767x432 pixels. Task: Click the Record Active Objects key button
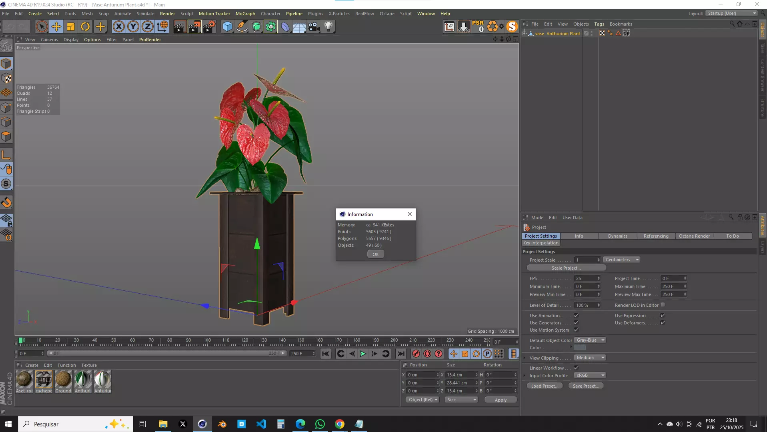[416, 354]
